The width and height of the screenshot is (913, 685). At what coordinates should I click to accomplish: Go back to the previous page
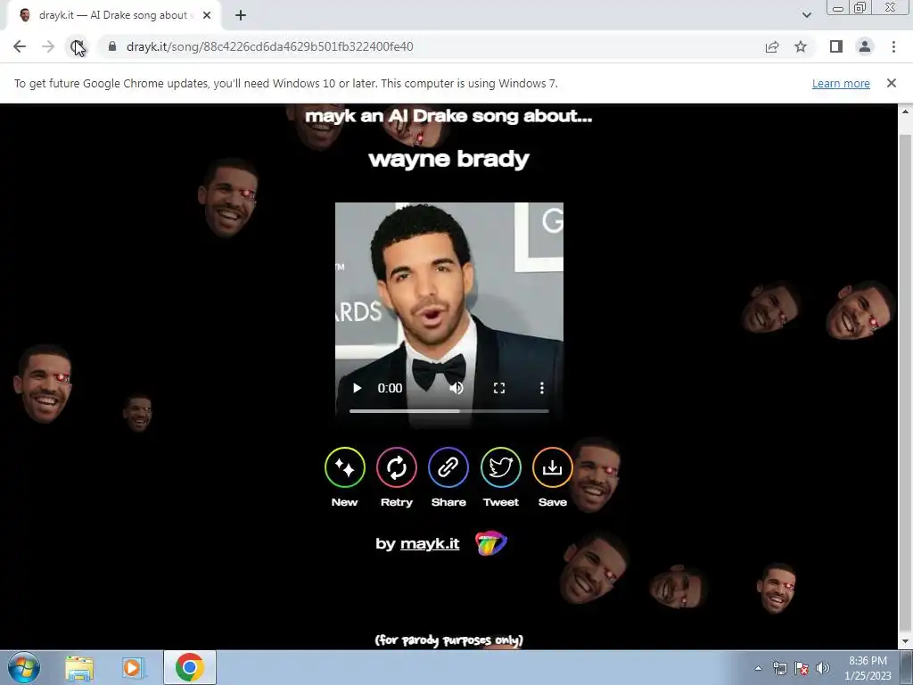[20, 46]
